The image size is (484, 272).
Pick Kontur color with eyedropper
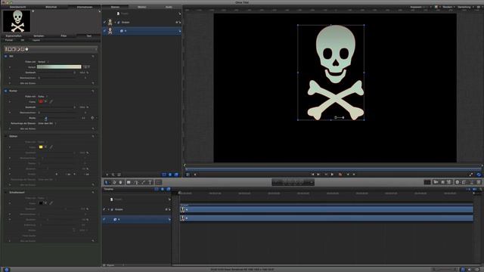51,101
